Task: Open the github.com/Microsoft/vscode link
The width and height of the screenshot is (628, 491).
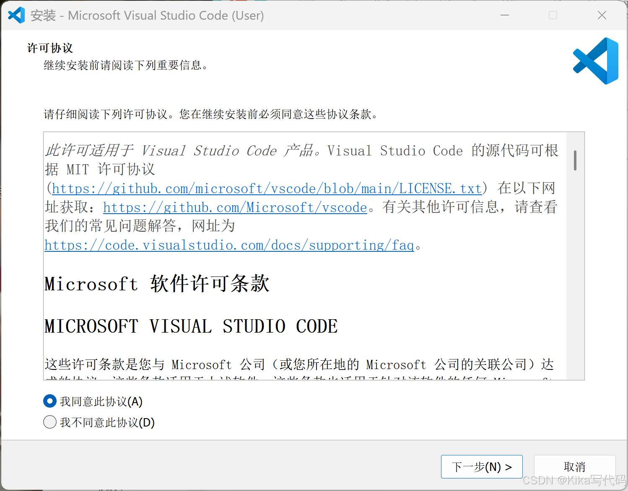Action: pos(235,207)
